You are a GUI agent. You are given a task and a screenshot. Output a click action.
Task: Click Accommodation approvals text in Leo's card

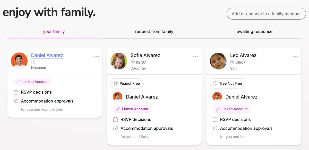246,128
